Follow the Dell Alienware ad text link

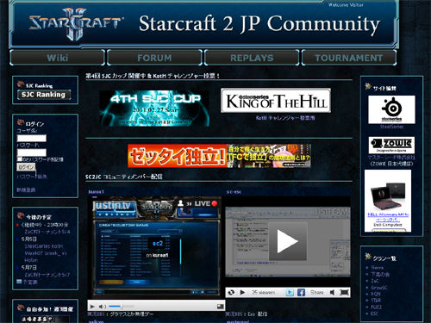point(388,217)
